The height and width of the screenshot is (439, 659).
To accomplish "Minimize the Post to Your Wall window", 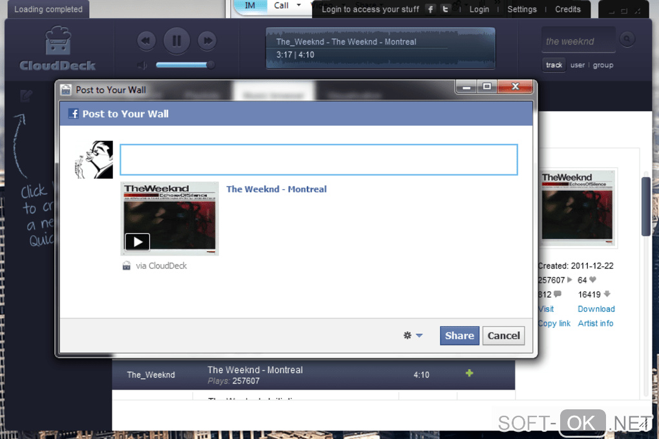I will tap(466, 87).
